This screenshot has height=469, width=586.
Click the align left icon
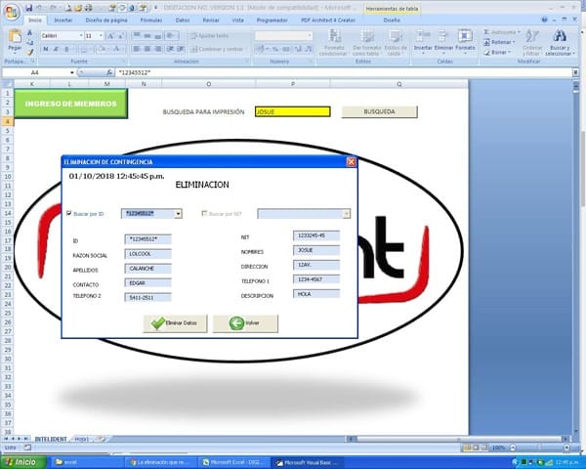pos(137,49)
